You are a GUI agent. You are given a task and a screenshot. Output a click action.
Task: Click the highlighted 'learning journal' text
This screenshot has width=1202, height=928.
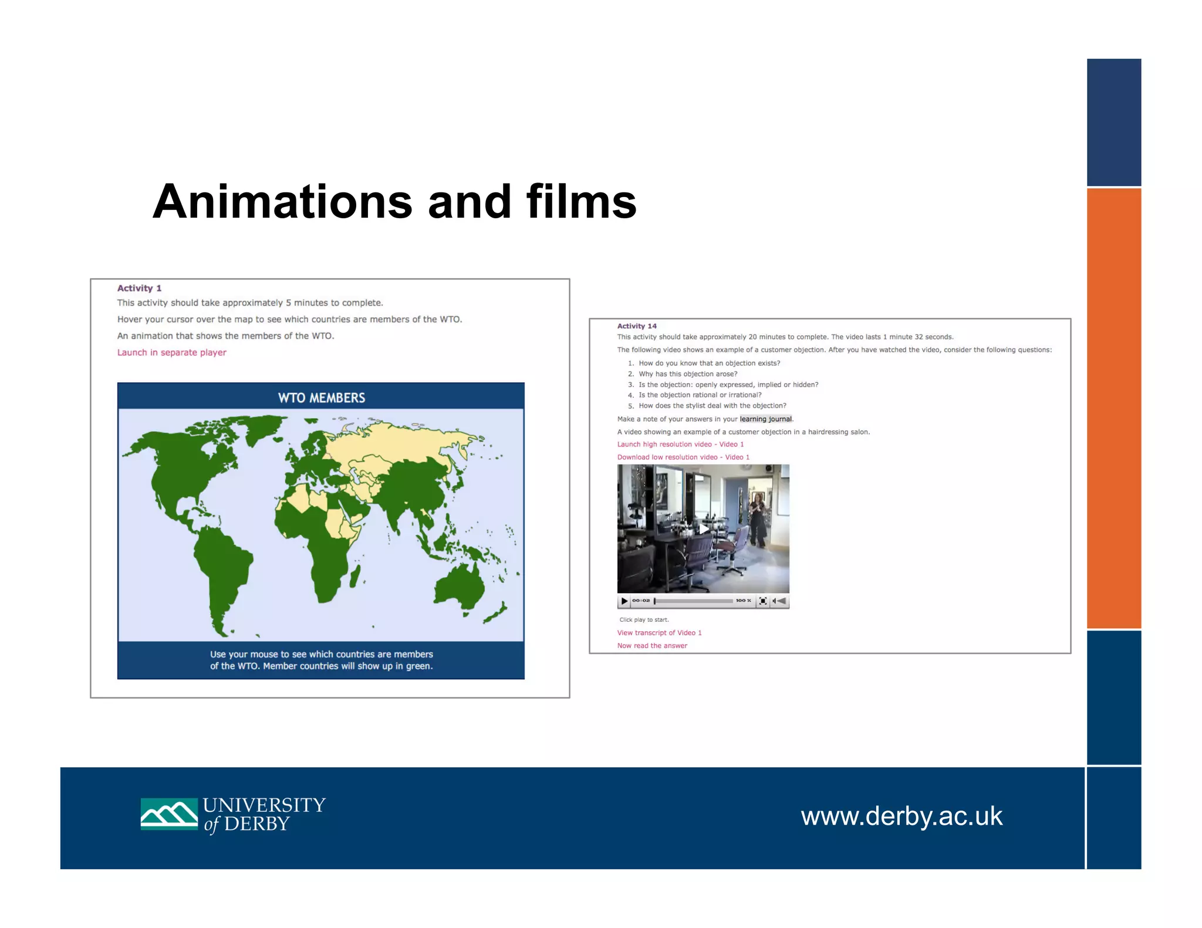click(x=765, y=419)
